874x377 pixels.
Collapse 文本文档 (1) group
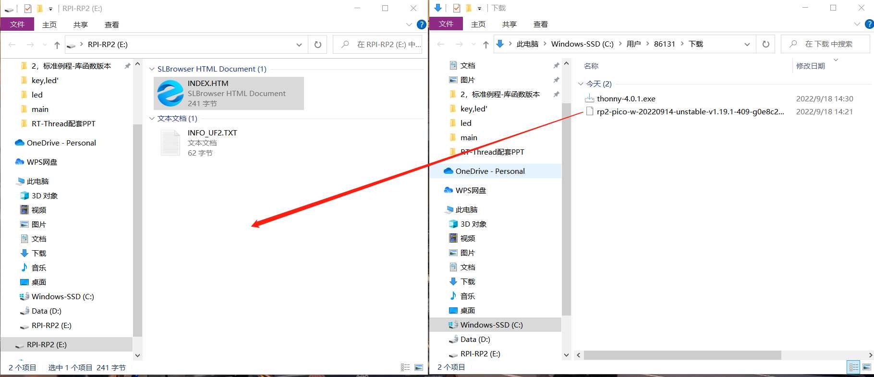point(152,119)
